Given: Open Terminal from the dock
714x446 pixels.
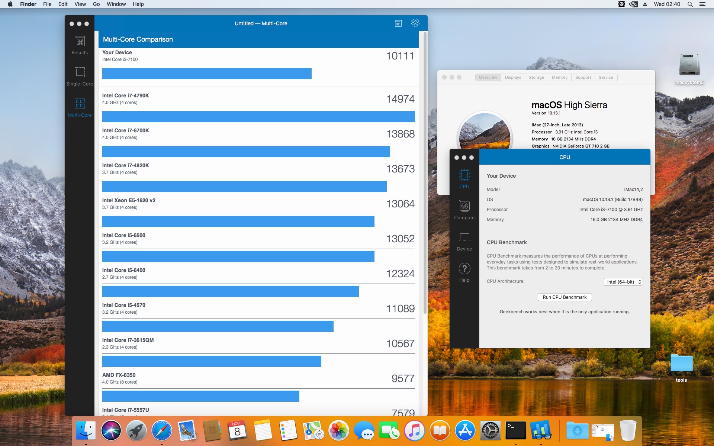Looking at the screenshot, I should click(x=515, y=430).
